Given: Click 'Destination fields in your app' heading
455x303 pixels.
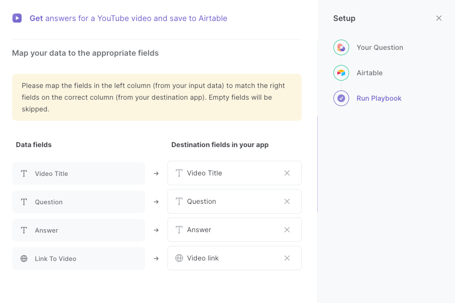Looking at the screenshot, I should click(220, 145).
